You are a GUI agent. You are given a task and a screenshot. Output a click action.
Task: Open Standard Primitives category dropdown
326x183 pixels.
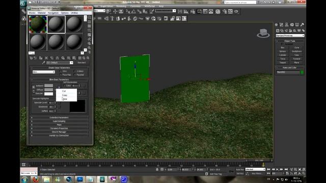[290, 36]
